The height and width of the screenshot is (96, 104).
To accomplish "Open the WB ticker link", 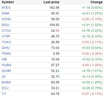I will [x=4, y=59].
